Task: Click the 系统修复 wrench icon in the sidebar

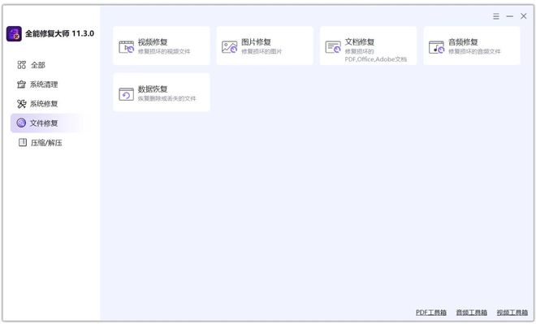Action: 22,104
